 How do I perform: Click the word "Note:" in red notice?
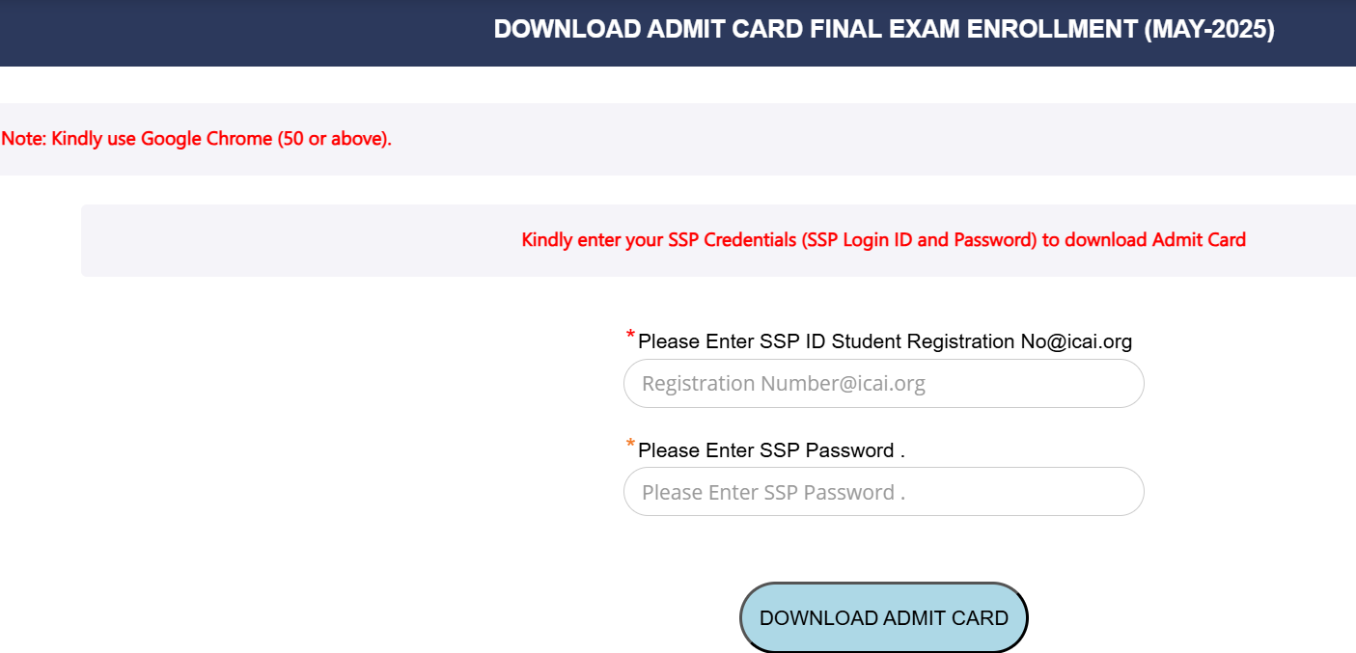(x=24, y=139)
